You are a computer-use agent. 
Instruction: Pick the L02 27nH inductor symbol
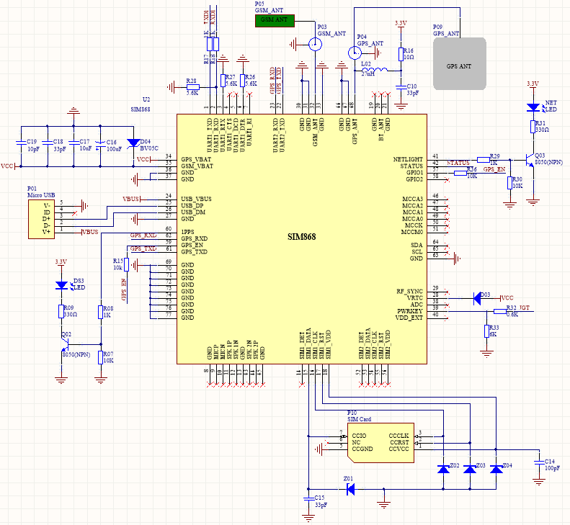pos(375,69)
